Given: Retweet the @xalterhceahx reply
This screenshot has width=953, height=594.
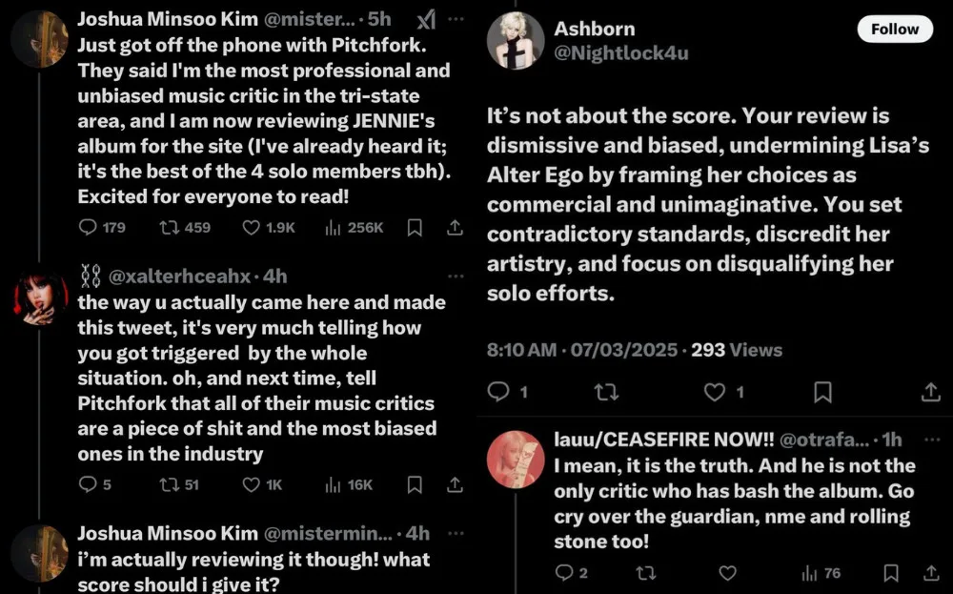Looking at the screenshot, I should tap(170, 484).
